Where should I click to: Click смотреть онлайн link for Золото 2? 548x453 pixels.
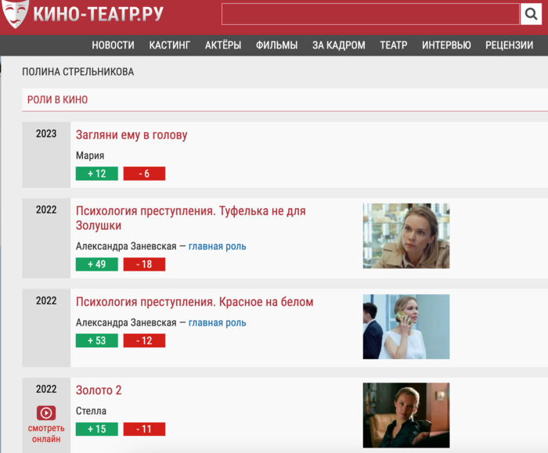[46, 433]
